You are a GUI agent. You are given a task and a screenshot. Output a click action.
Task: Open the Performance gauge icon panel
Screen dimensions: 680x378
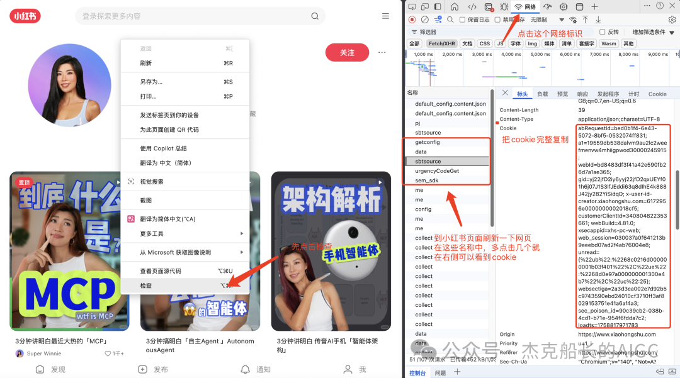tap(548, 6)
